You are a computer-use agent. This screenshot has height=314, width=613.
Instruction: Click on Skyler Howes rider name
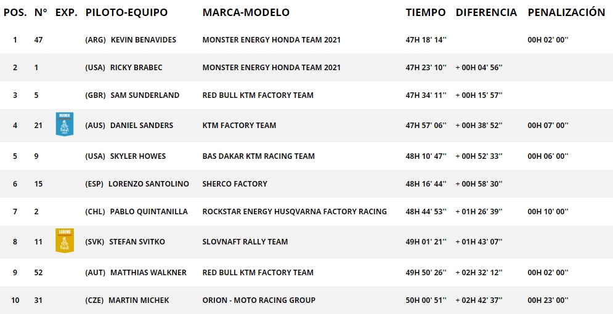tap(138, 156)
